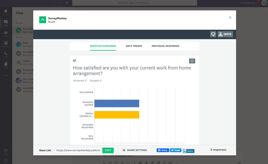268x164 pixels.
Task: Open Activity in the left sidebar
Action: click(x=6, y=12)
